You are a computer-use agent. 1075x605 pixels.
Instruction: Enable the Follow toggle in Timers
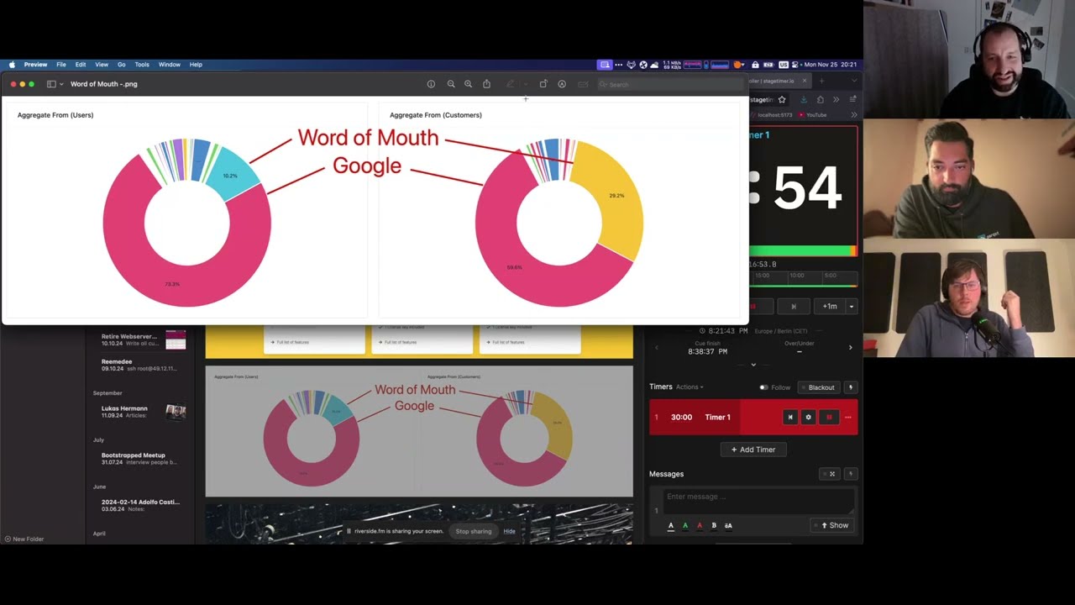tap(764, 387)
